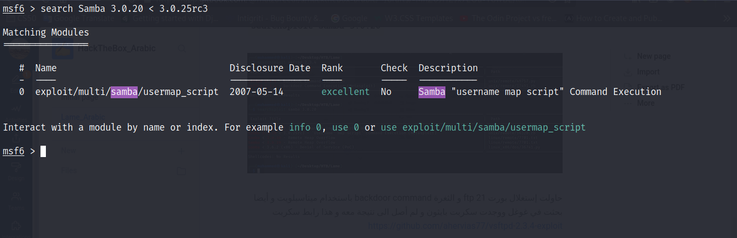
Task: Click the index '0' in the module row
Action: pos(22,92)
